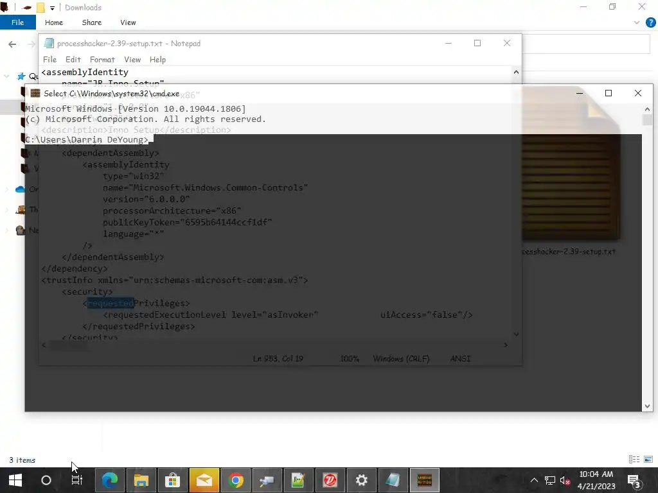
Task: Click the Explorer address bar field
Action: 586,44
